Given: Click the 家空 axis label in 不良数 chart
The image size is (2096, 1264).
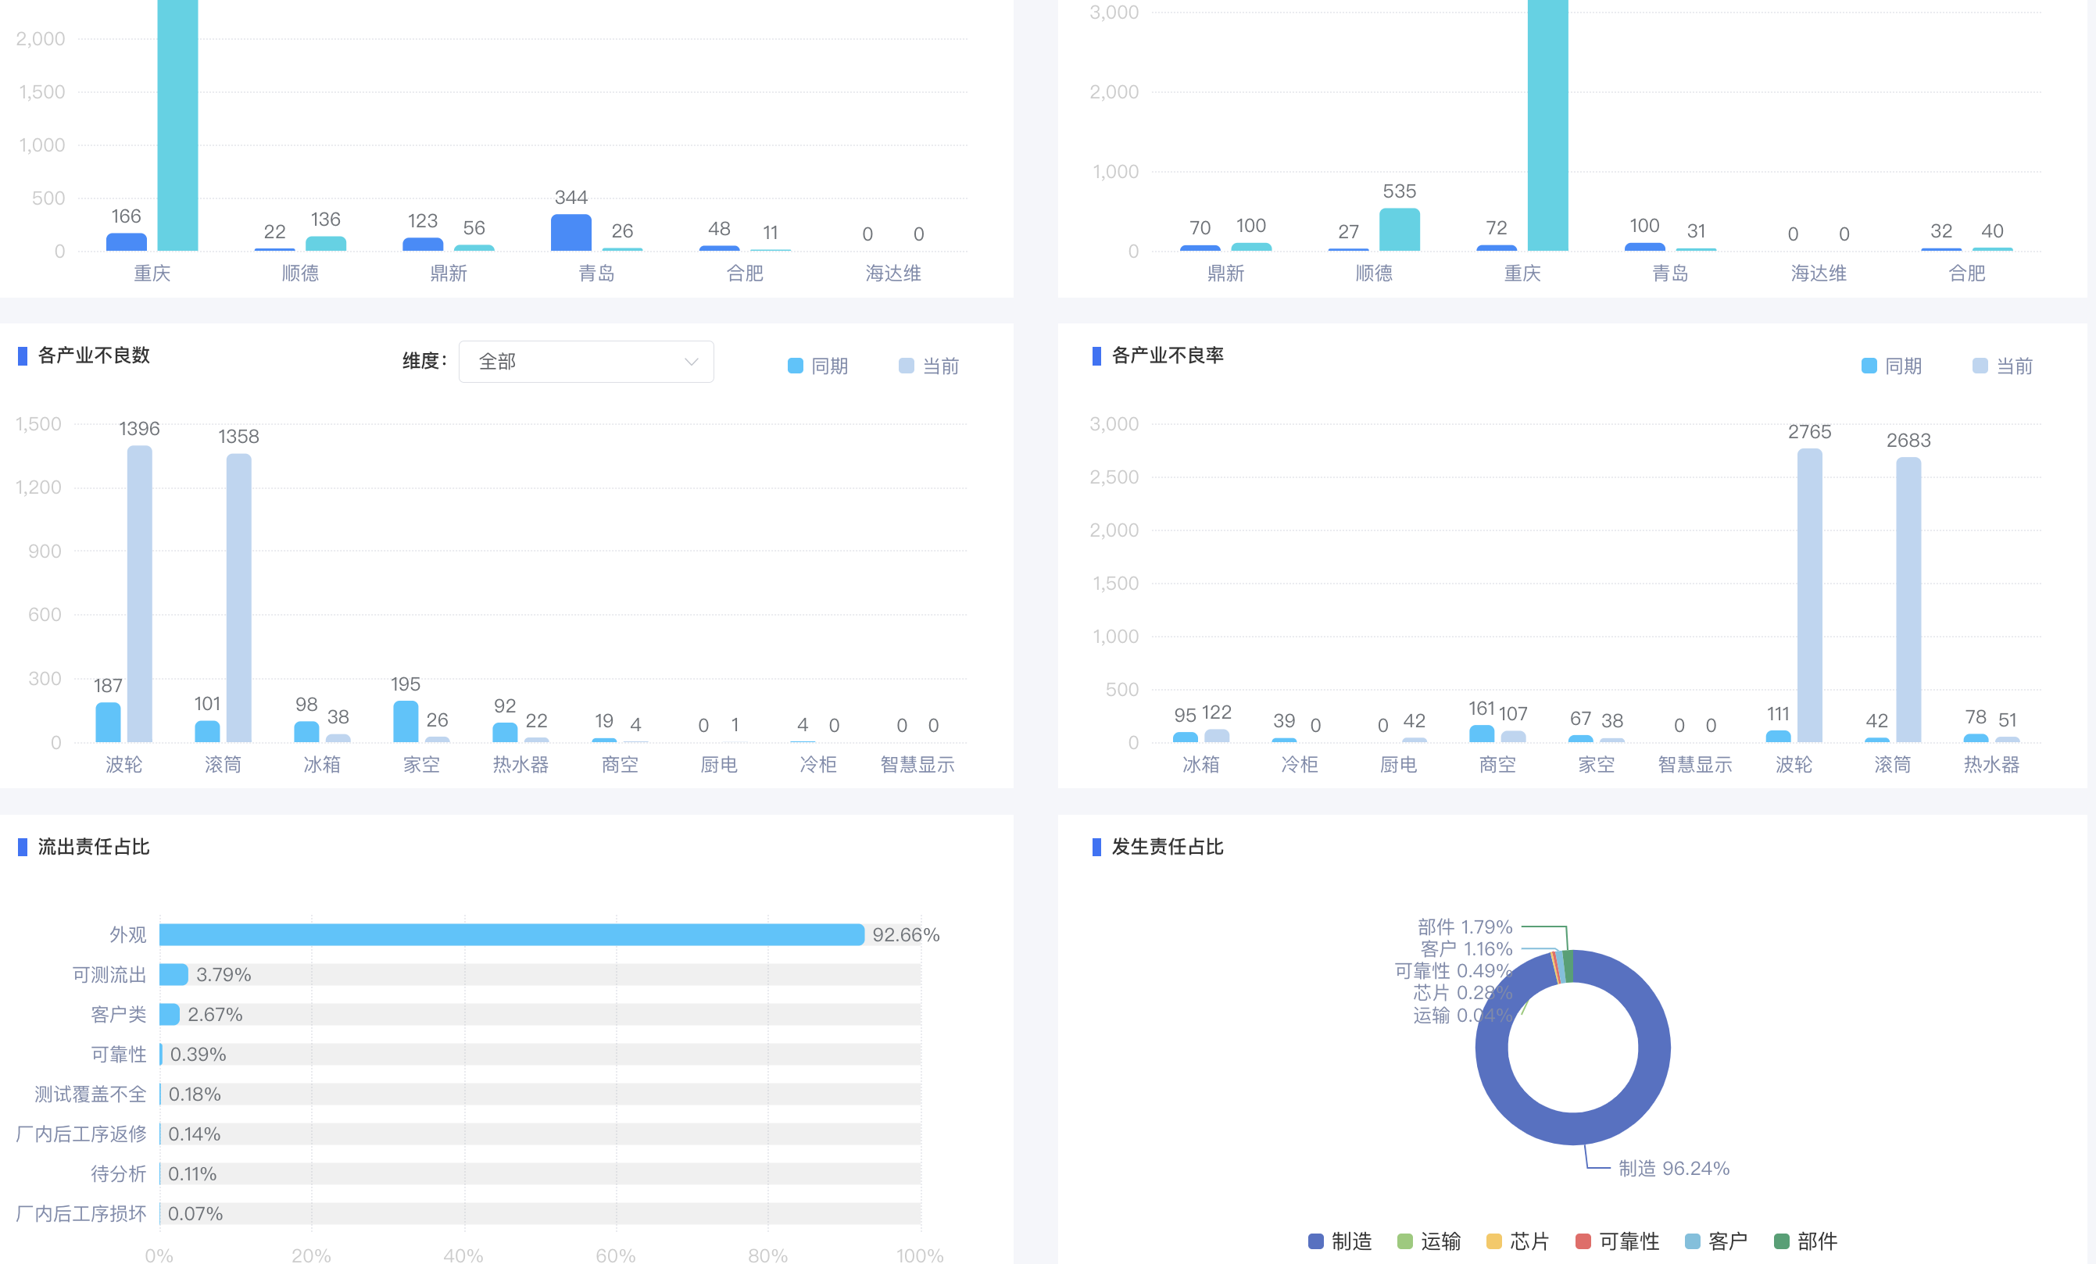Looking at the screenshot, I should click(x=421, y=765).
